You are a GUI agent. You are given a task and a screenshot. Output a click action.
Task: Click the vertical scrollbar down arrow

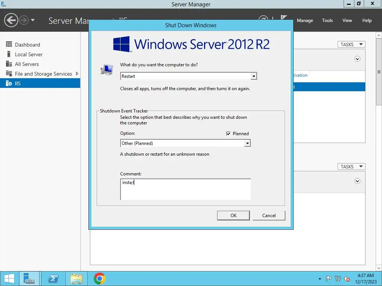379,268
